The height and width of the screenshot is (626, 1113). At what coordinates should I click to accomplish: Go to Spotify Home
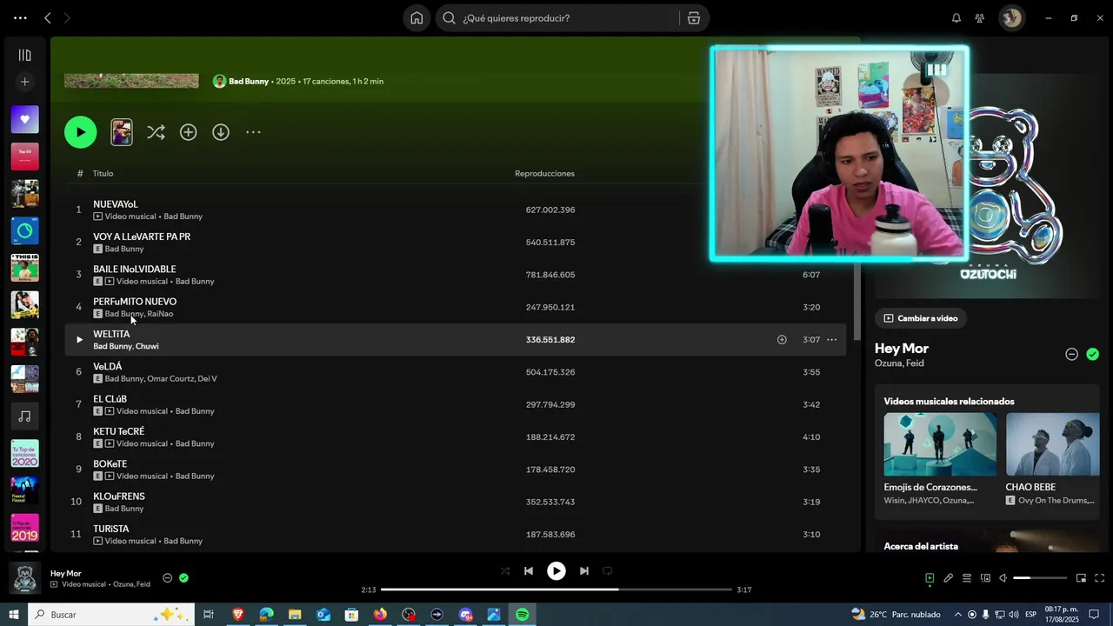pos(417,18)
